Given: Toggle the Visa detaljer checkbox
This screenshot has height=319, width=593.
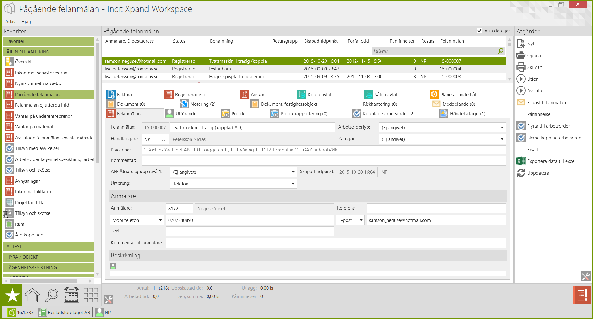Looking at the screenshot, I should coord(480,31).
